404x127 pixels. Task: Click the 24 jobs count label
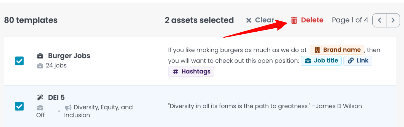click(56, 65)
